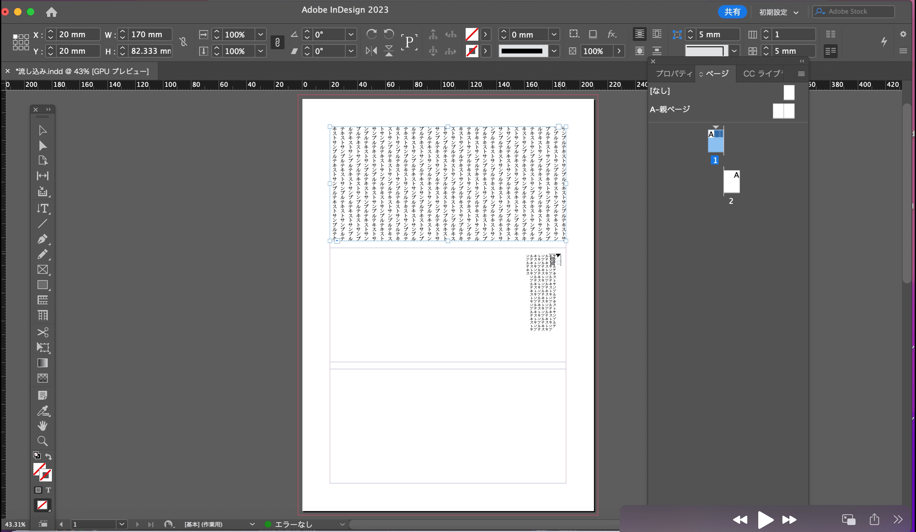Switch to the プロパティ tab
Image resolution: width=916 pixels, height=532 pixels.
click(x=674, y=73)
